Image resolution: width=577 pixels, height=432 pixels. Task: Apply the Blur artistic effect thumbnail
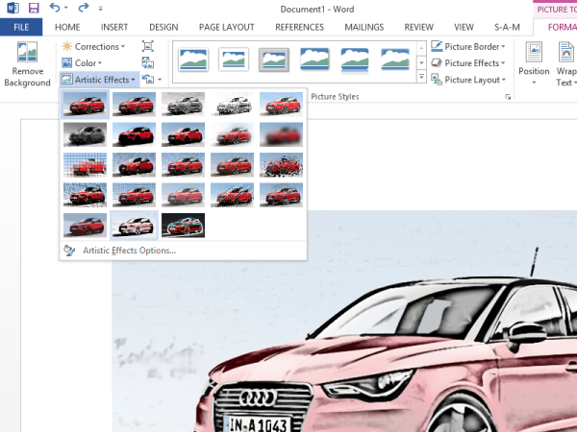281,134
